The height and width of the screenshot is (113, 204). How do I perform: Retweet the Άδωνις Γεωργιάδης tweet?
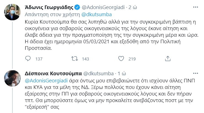[74, 59]
